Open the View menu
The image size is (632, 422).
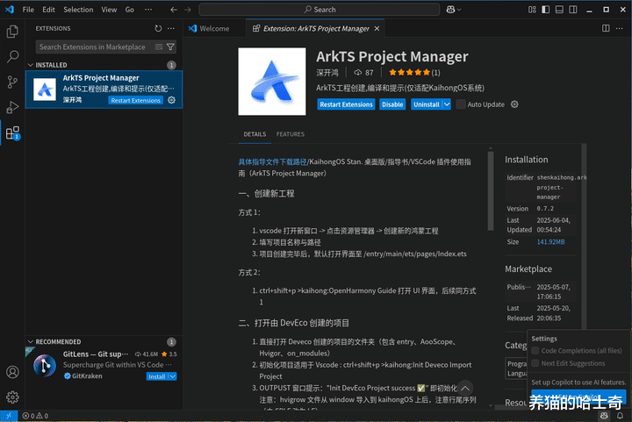coord(109,10)
